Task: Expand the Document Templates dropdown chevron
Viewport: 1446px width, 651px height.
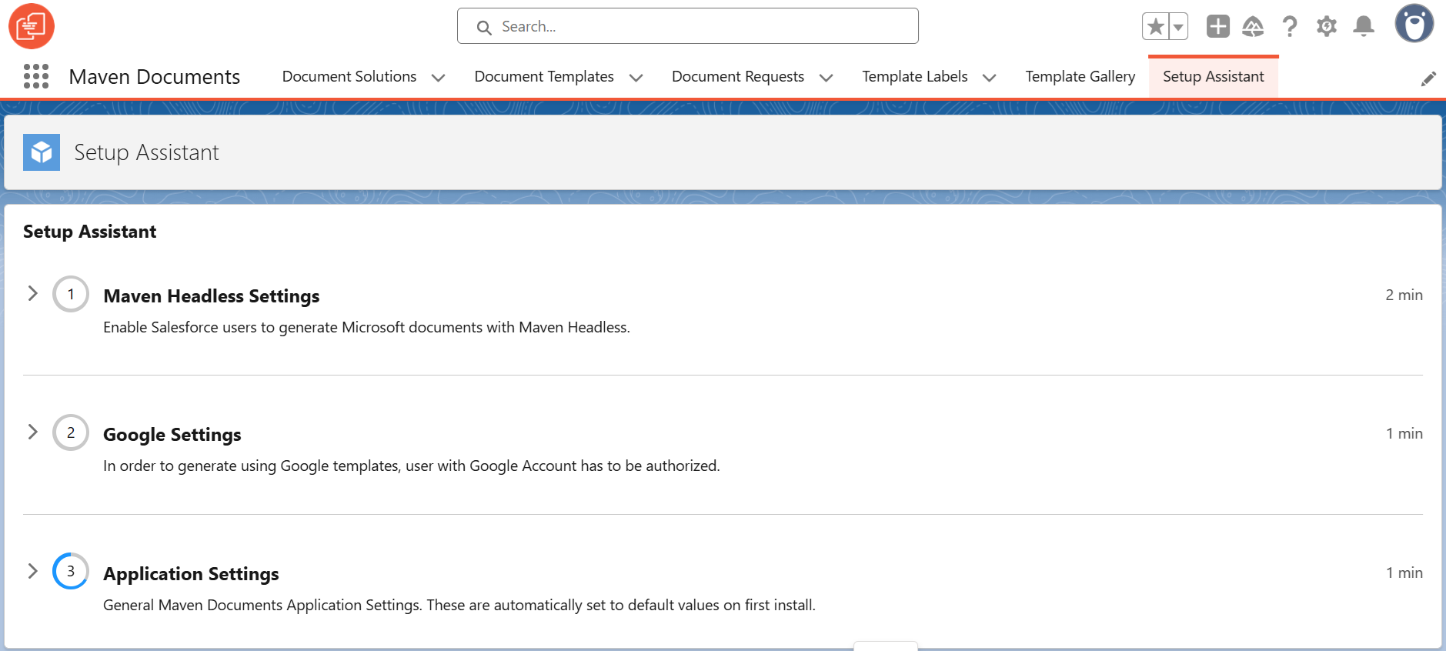Action: tap(636, 78)
